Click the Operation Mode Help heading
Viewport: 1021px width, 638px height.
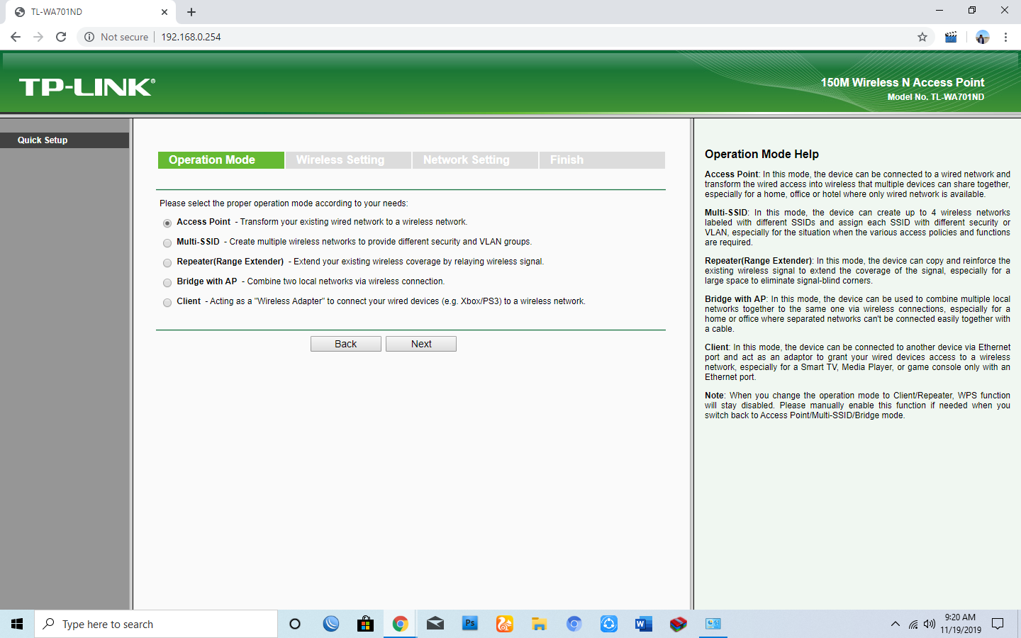coord(761,154)
